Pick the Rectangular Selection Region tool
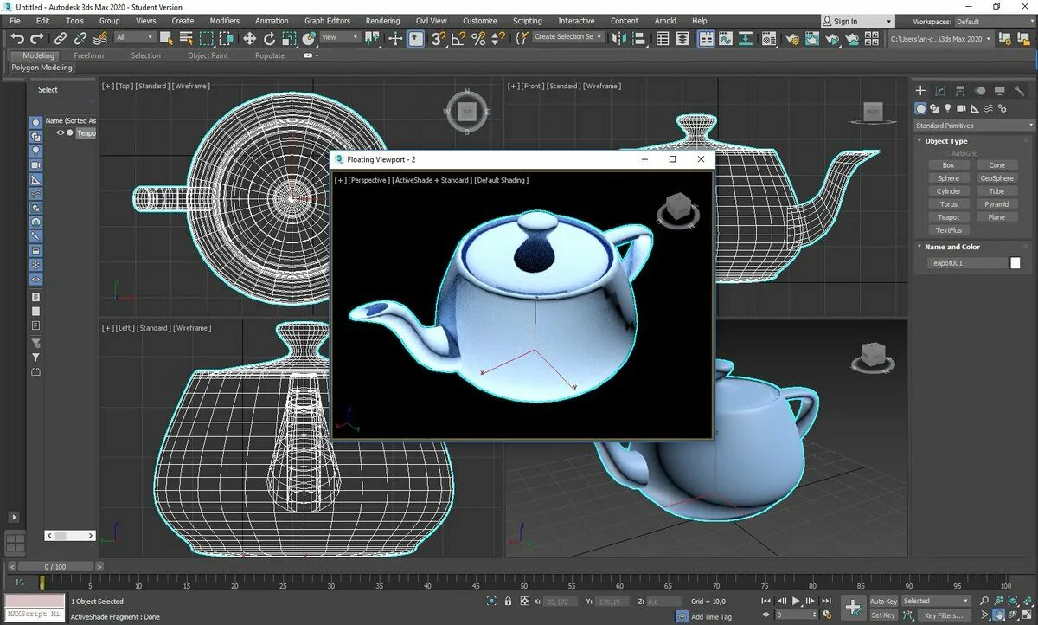The height and width of the screenshot is (625, 1038). 207,38
